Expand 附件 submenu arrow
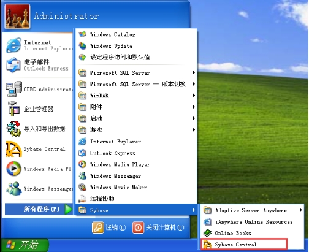Image resolution: width=309 pixels, height=252 pixels. (x=194, y=107)
